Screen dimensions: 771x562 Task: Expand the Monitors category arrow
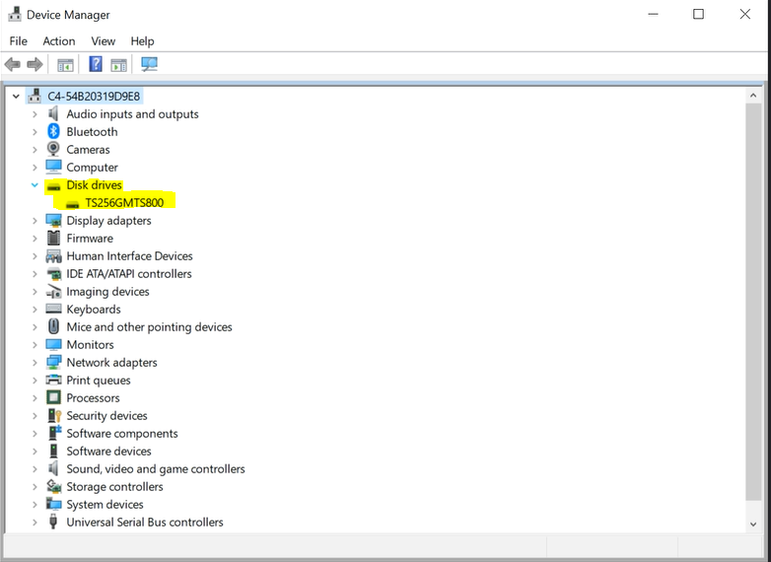(x=35, y=345)
